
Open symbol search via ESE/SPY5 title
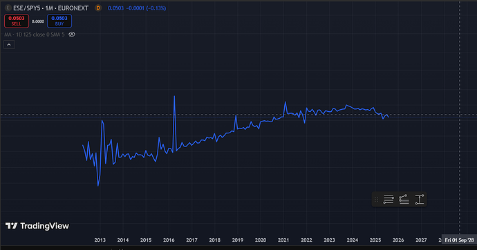[x=50, y=8]
